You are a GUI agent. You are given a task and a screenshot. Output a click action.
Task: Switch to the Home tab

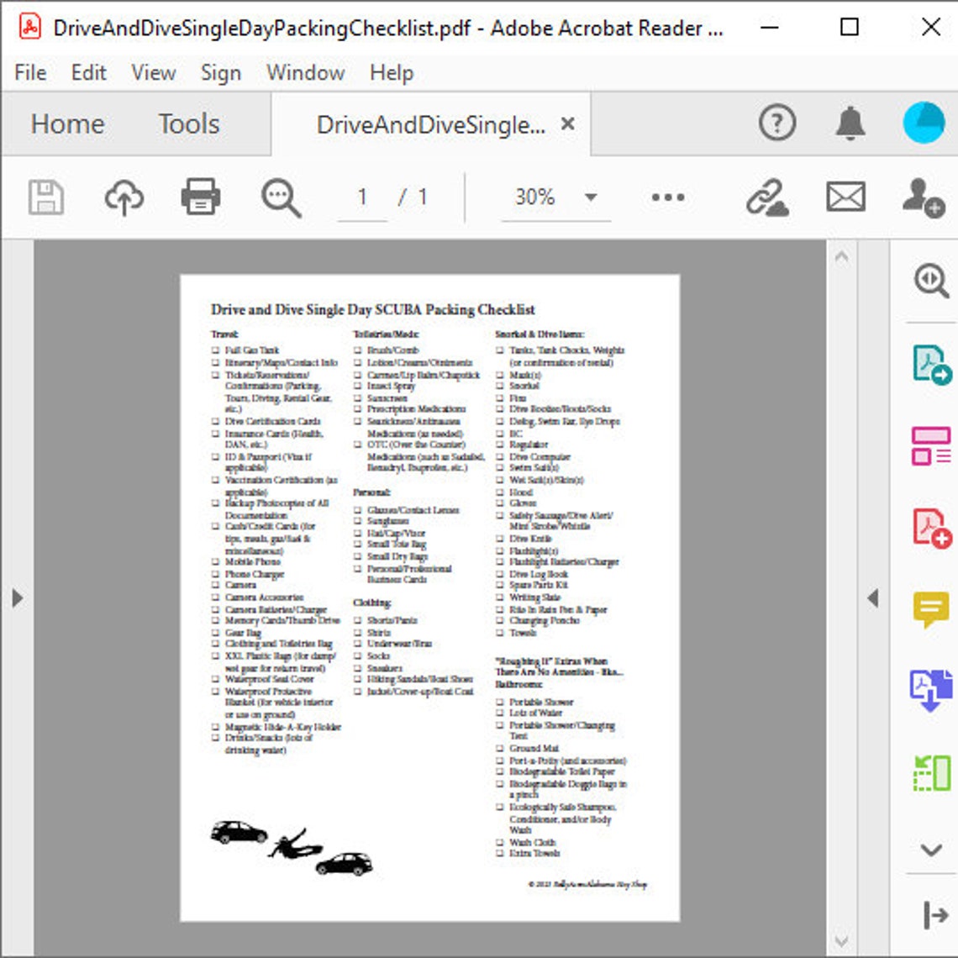tap(67, 124)
